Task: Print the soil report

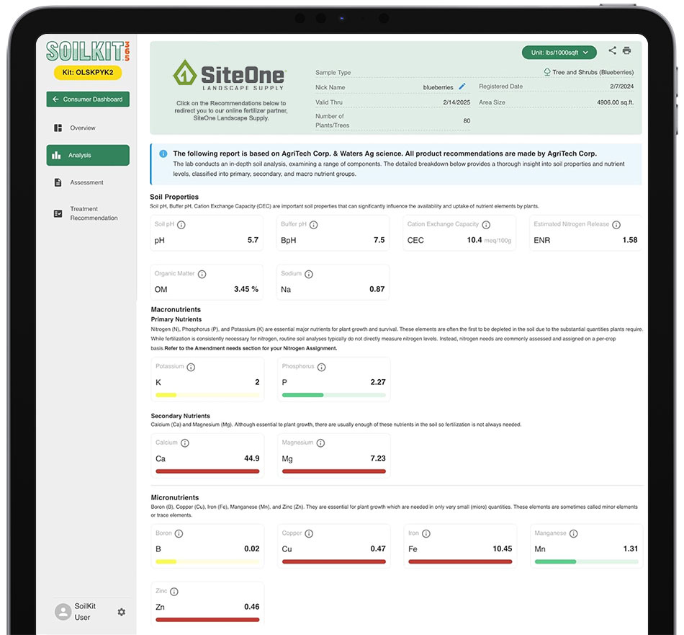Action: pyautogui.click(x=627, y=50)
